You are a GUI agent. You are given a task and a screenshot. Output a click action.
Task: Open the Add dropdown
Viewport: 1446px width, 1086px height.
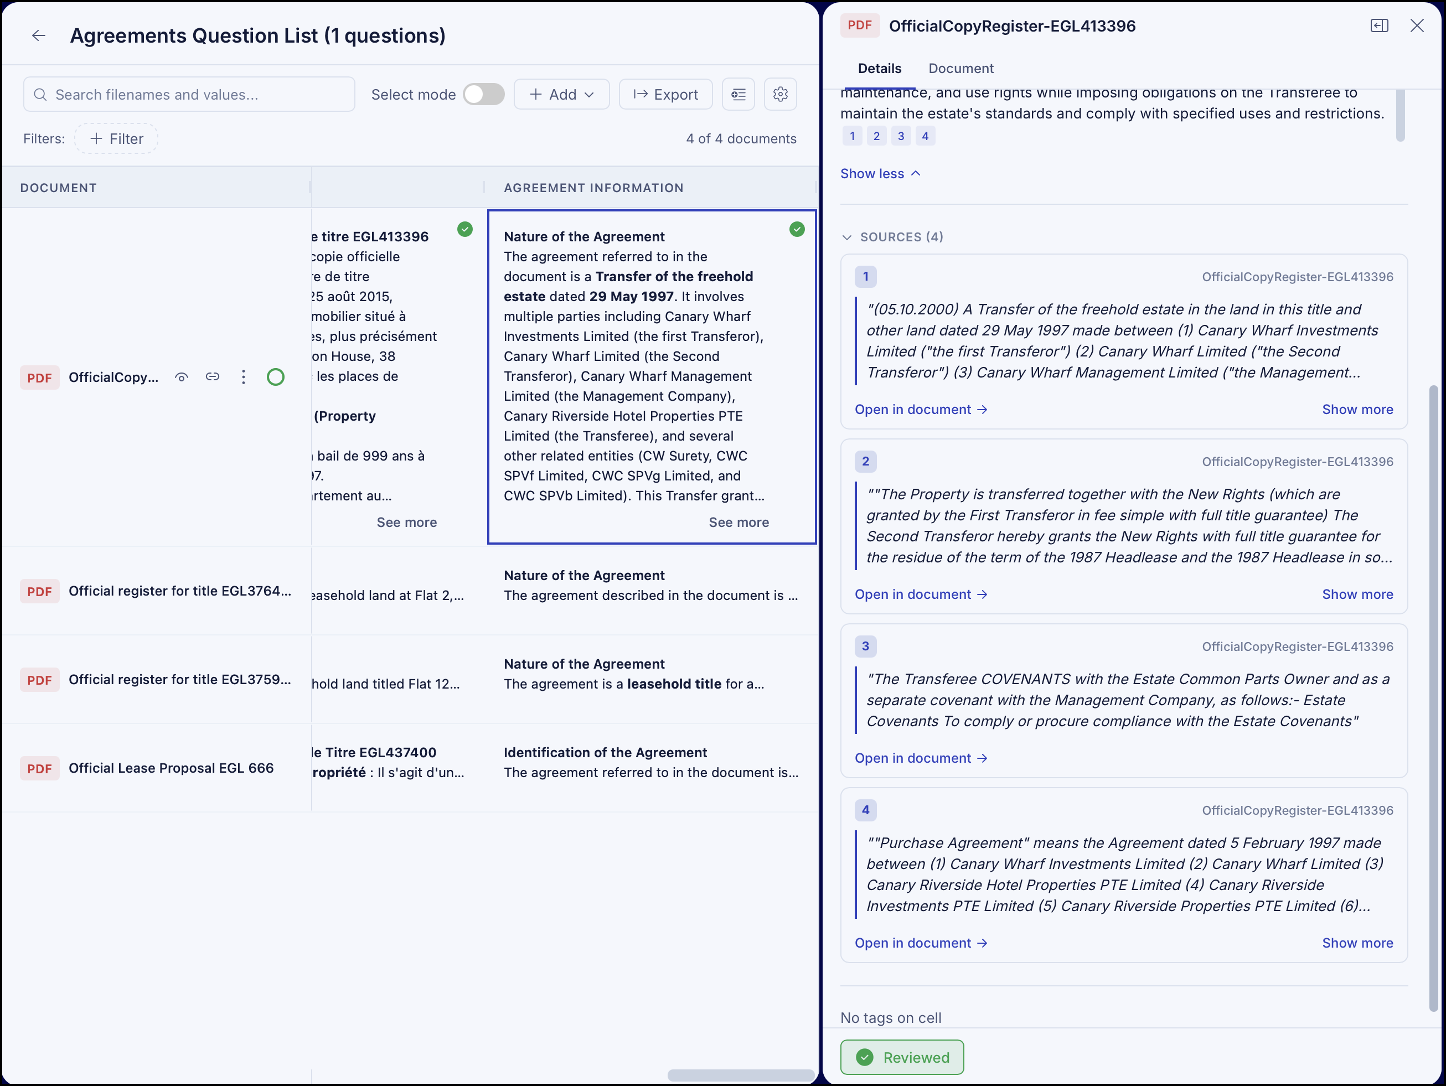(x=561, y=95)
